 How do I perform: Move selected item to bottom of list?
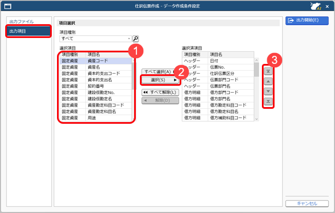[x=268, y=101]
